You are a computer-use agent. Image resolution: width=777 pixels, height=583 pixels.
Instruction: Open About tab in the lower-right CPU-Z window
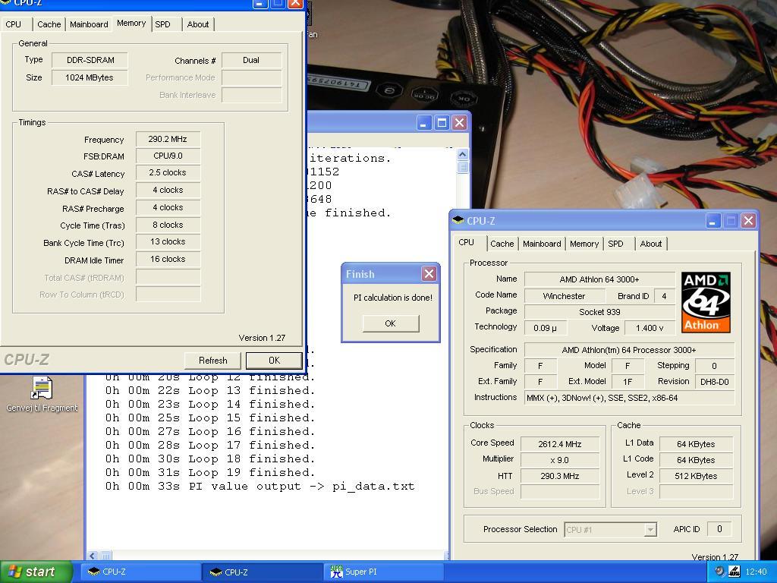(x=650, y=244)
